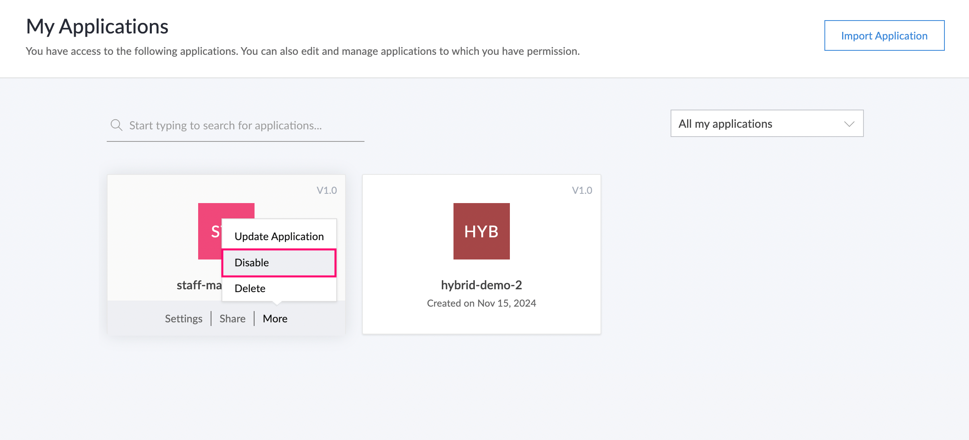Click the search magnifier icon
The width and height of the screenshot is (969, 440).
[116, 125]
